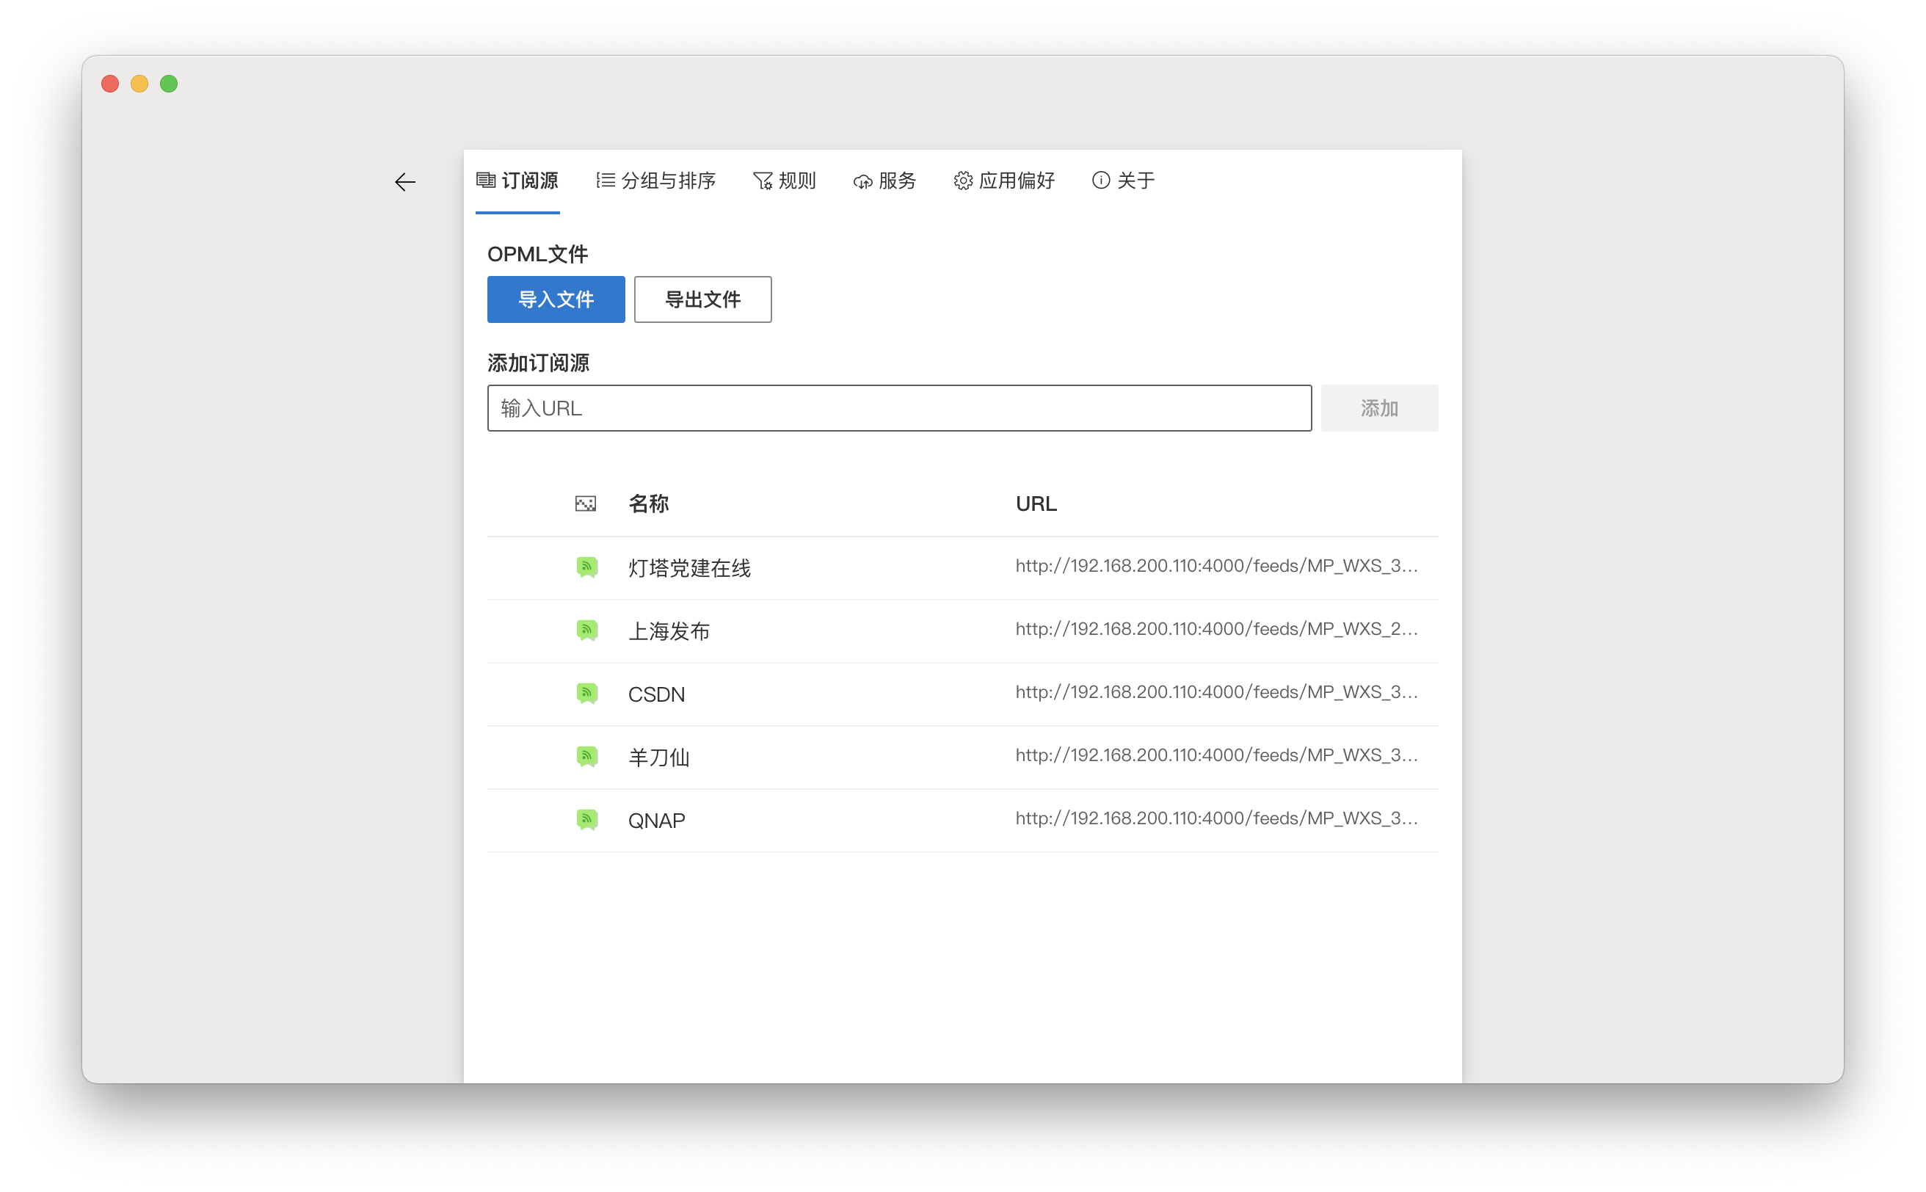
Task: Click the feed icon for CSDN
Action: pyautogui.click(x=586, y=694)
